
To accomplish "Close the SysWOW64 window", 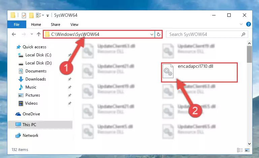I will (245, 15).
